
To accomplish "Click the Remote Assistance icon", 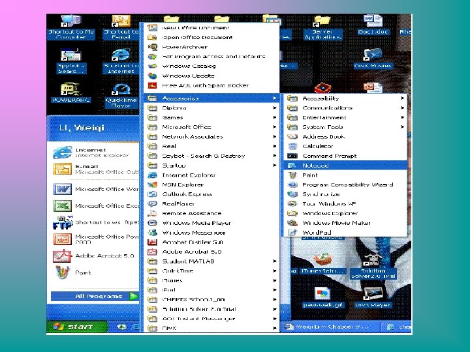I will (x=153, y=213).
